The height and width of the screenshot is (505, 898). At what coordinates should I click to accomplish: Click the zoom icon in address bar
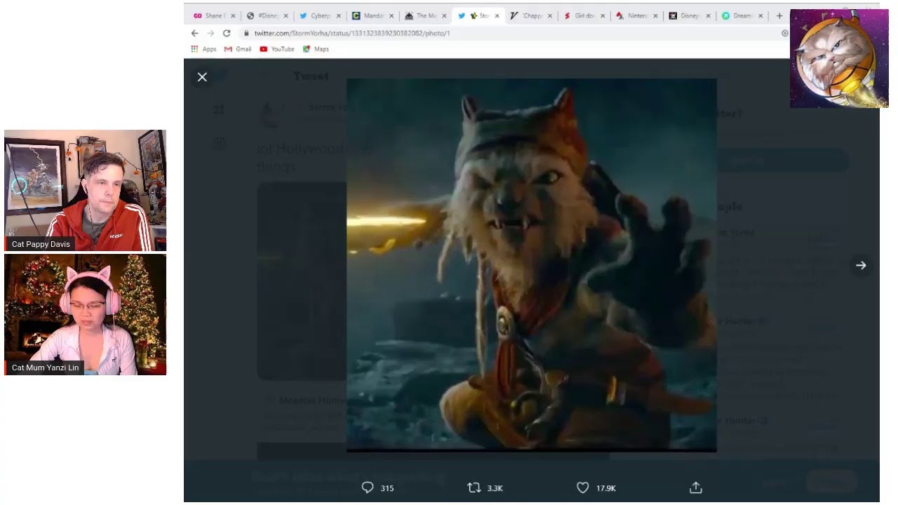784,33
